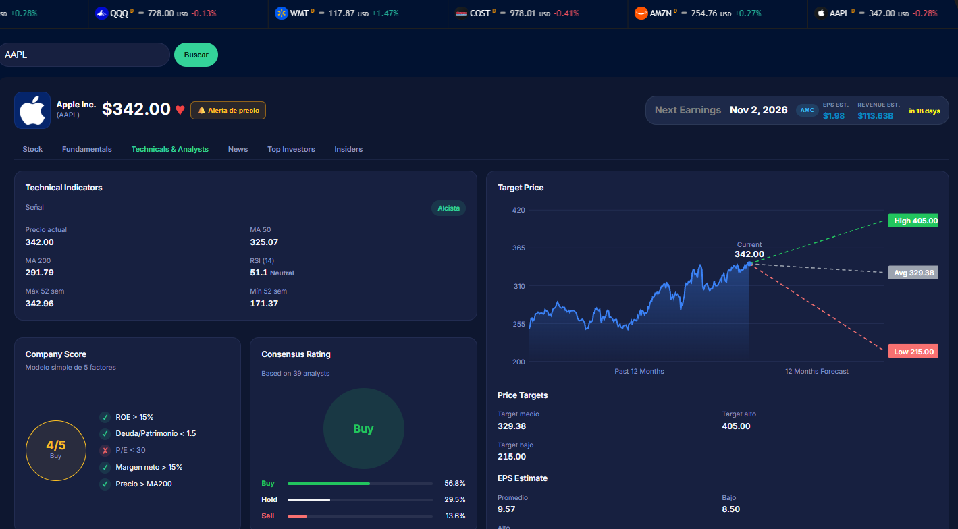
Task: Click the Low 215.00 target label
Action: (x=913, y=352)
